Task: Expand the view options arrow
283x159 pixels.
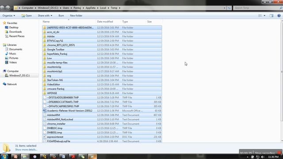Action: (264, 16)
